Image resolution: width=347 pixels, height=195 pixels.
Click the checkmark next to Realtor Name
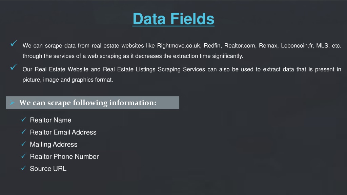coord(23,120)
